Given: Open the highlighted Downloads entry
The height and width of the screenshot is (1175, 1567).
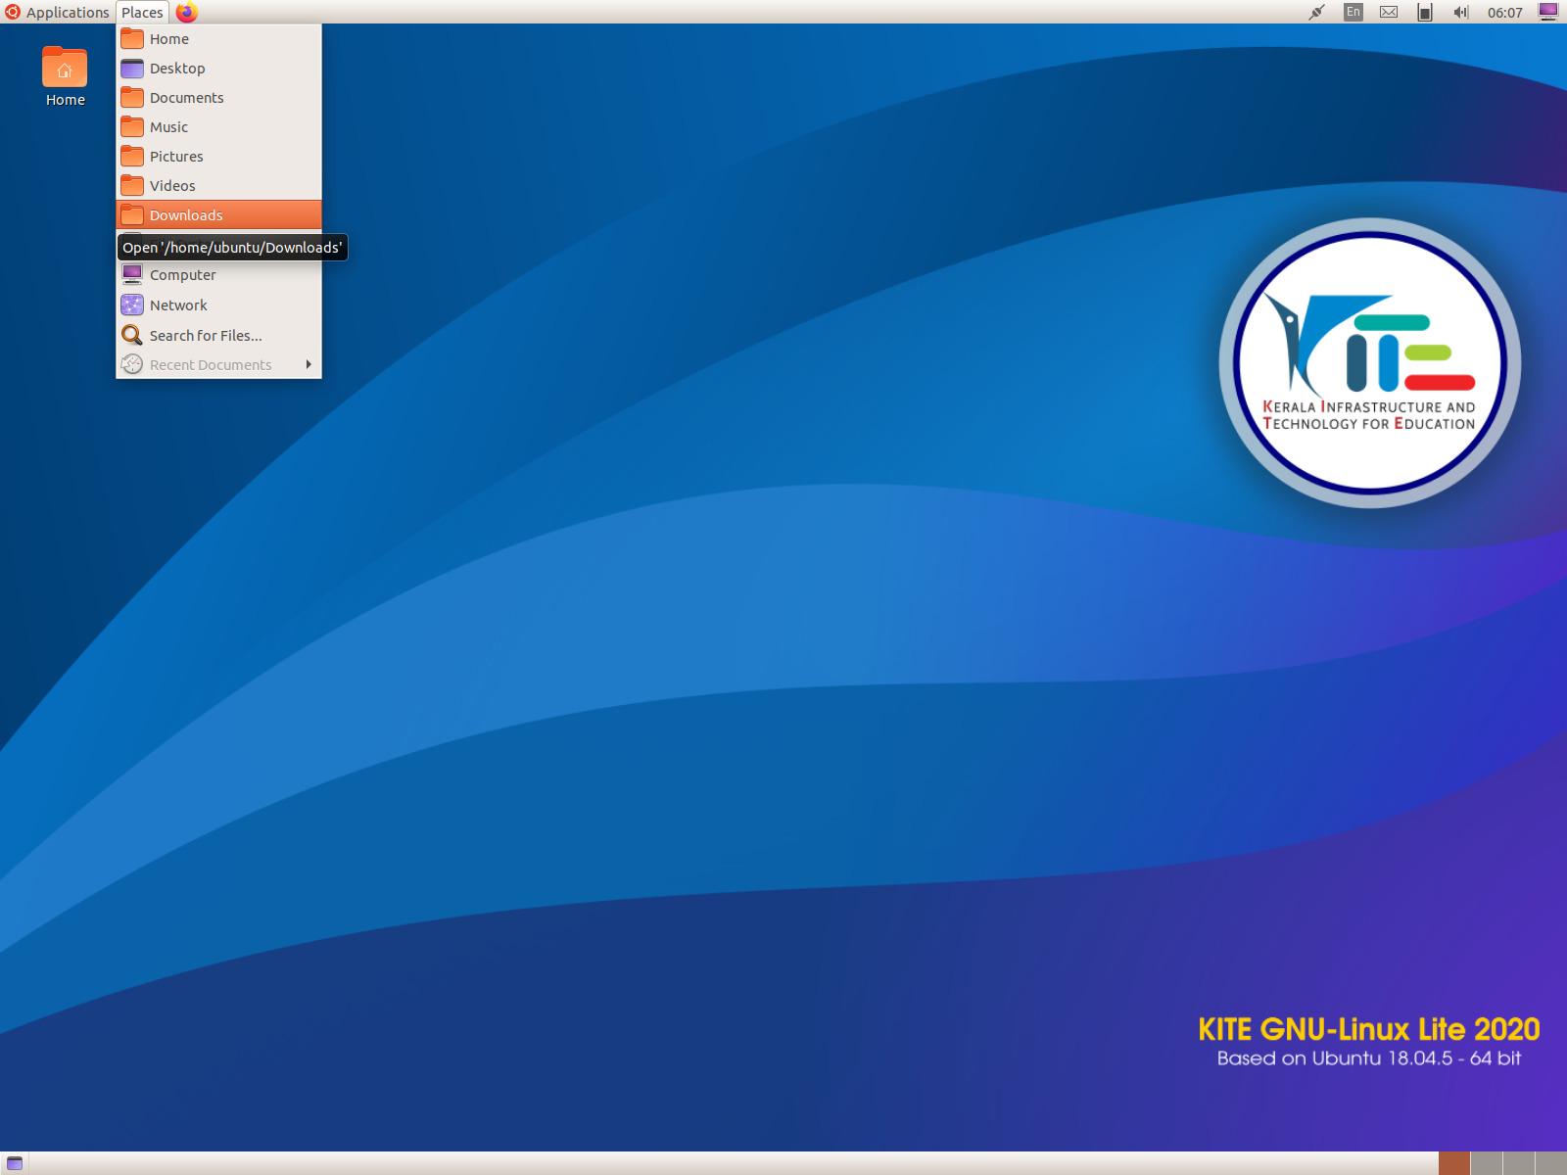Looking at the screenshot, I should (185, 214).
